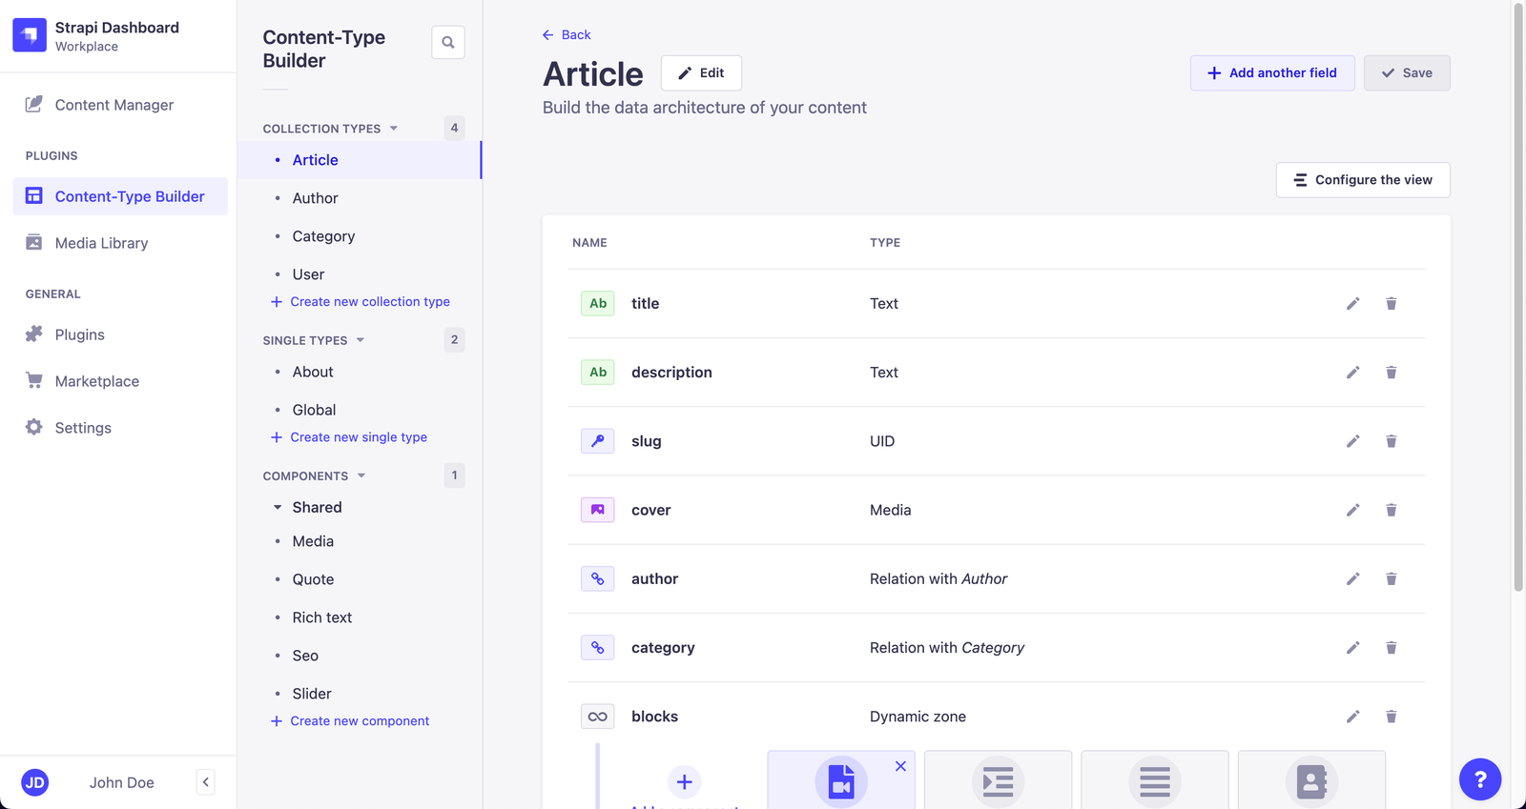The height and width of the screenshot is (809, 1526).
Task: Click the title Ab text type icon
Action: pyautogui.click(x=598, y=304)
